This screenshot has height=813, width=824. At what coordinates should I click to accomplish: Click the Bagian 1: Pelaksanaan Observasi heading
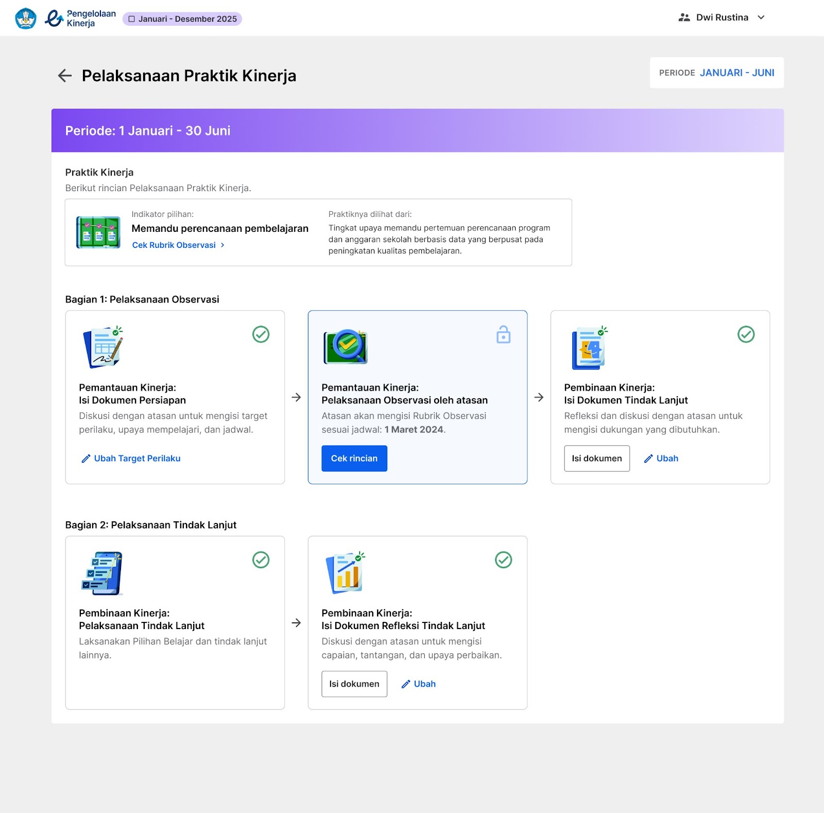(142, 299)
